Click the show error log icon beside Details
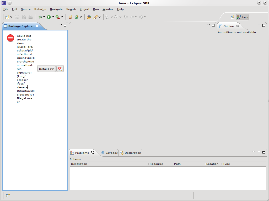269x201 pixels. (60, 69)
